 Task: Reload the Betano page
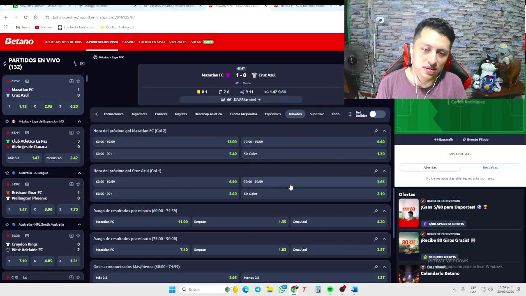[x=25, y=17]
